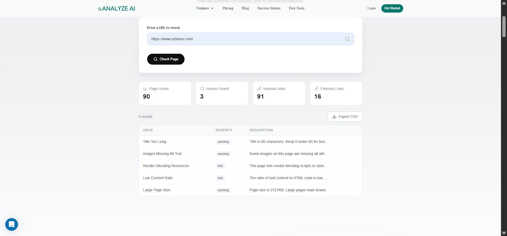Viewport: 507px width, 236px height.
Task: Click the Analyze AI logo
Action: coord(116,8)
